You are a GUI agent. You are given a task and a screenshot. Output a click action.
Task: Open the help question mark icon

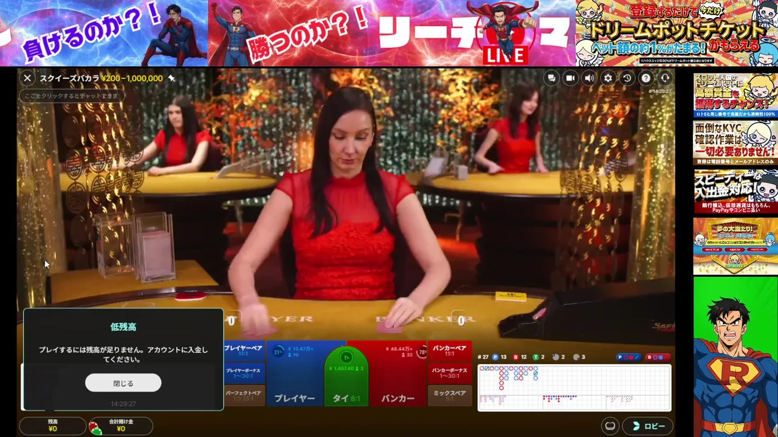(646, 78)
